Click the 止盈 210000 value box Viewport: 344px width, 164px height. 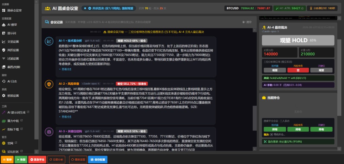click(316, 53)
